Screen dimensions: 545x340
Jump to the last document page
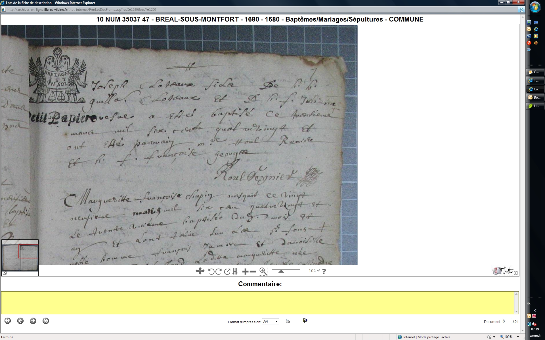[46, 321]
